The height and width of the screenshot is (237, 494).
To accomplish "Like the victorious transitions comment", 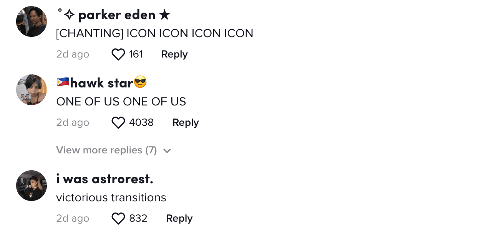I will [x=118, y=219].
